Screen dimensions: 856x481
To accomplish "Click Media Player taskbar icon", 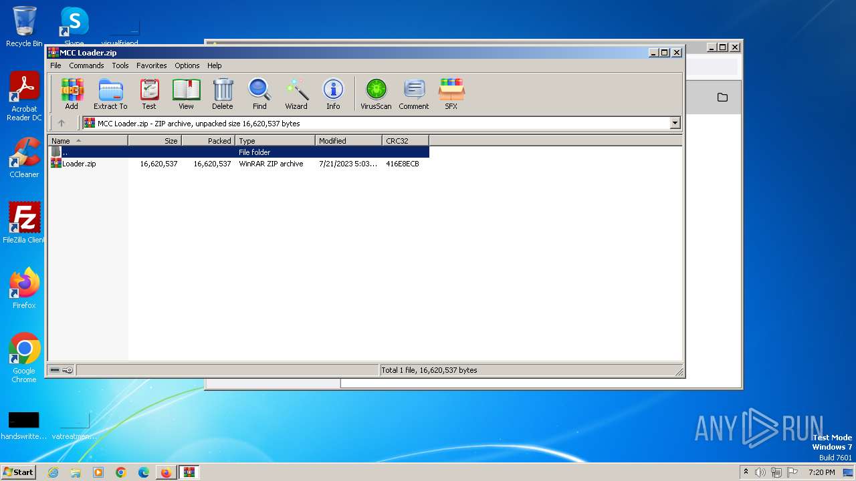I will pos(98,472).
